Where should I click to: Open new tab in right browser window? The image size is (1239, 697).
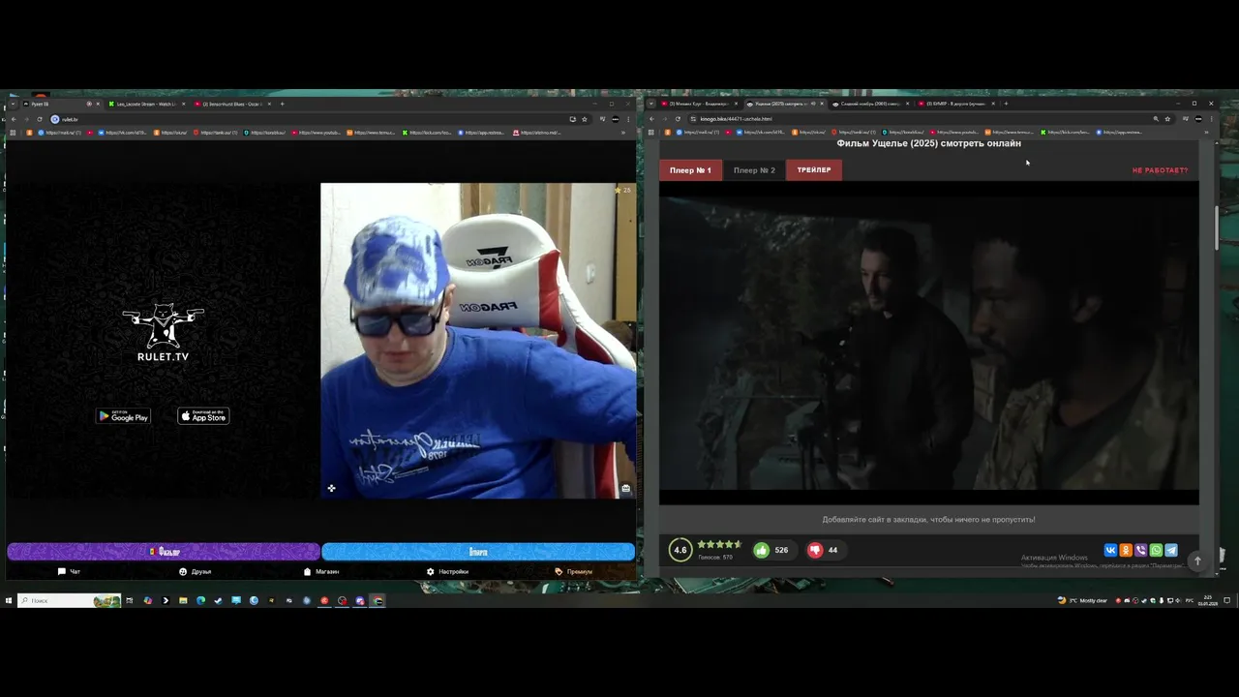[x=1006, y=104]
